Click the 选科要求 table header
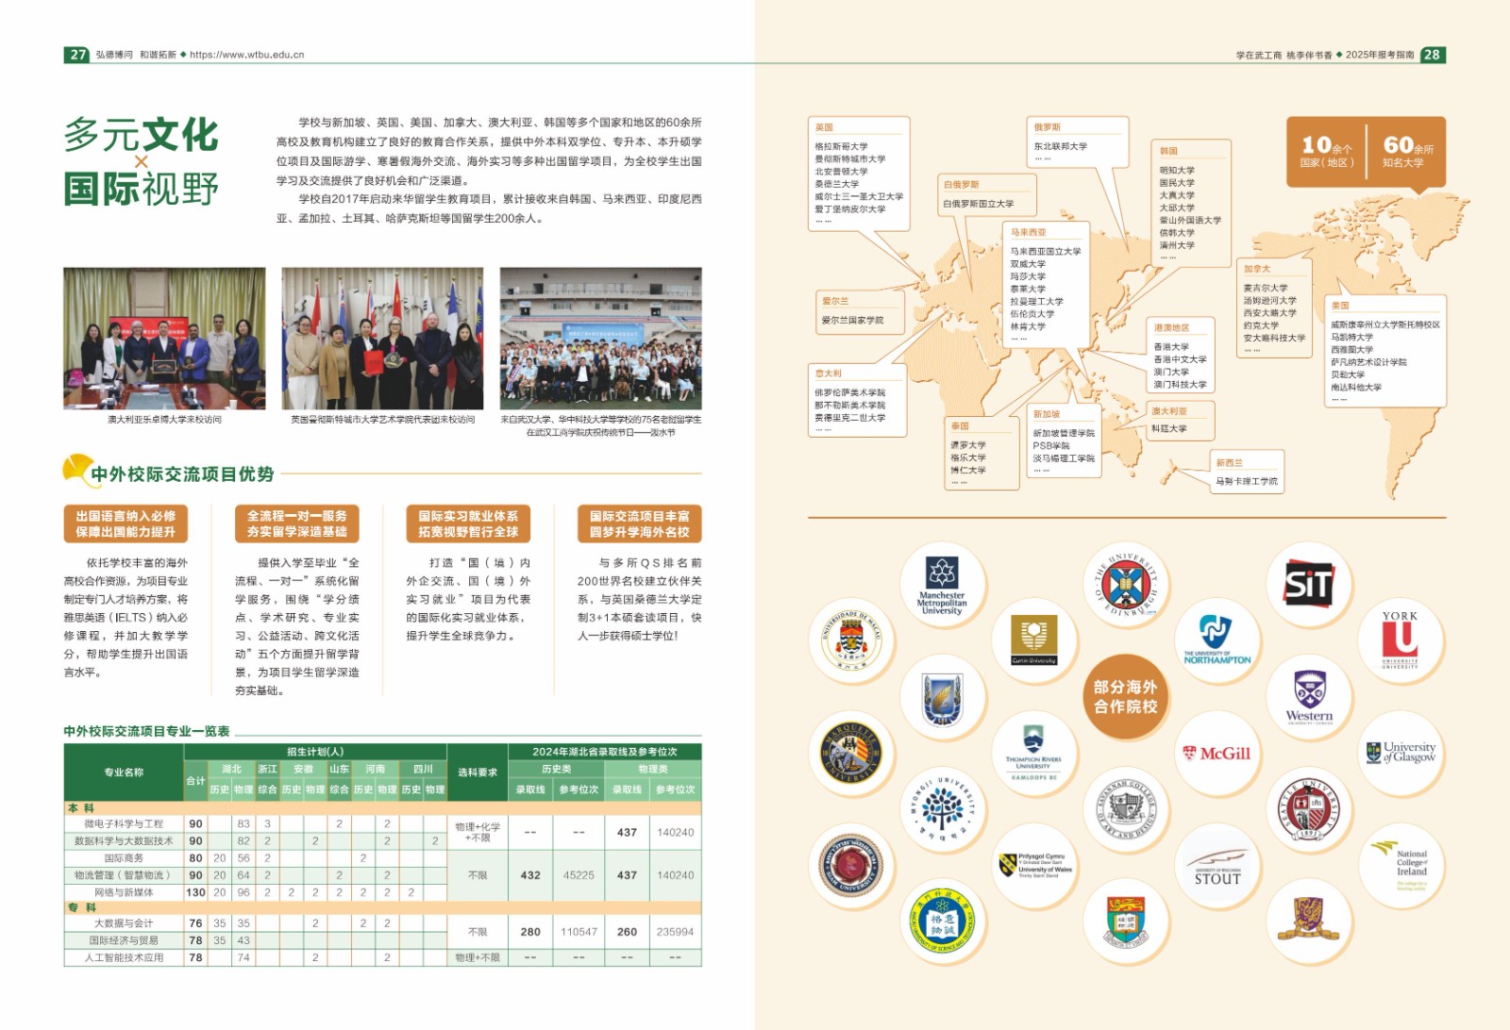This screenshot has width=1510, height=1030. click(x=478, y=772)
